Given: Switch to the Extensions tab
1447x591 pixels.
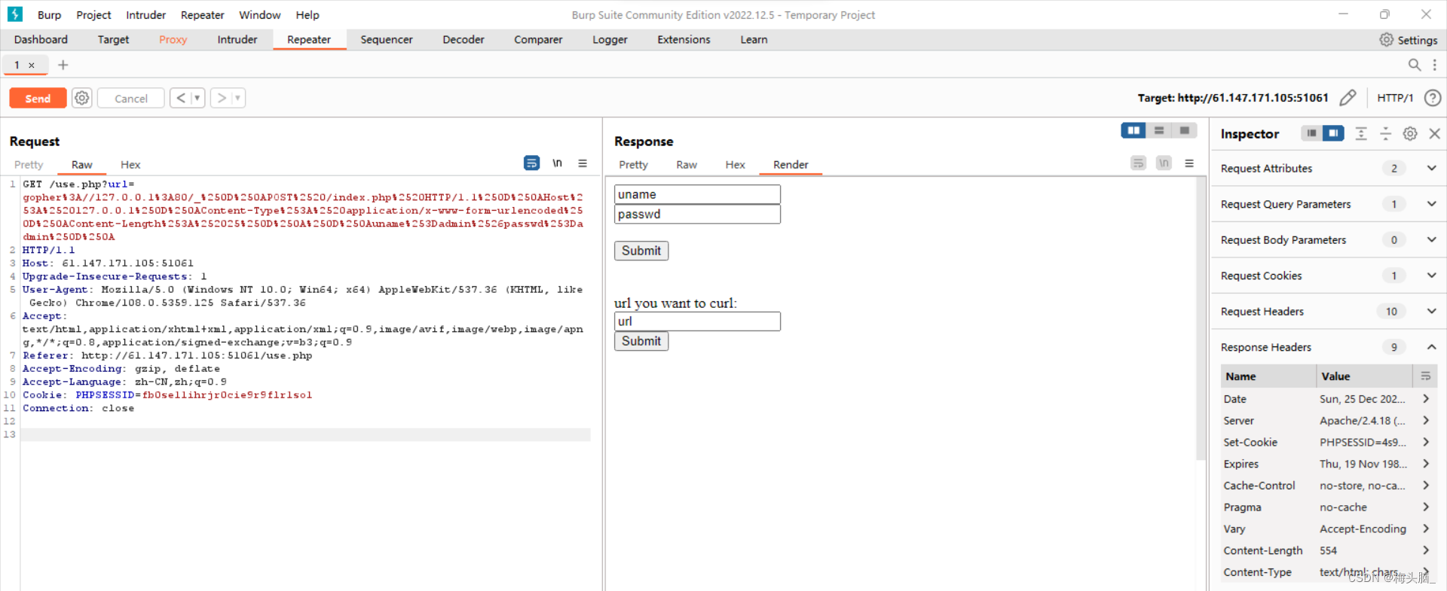Looking at the screenshot, I should [684, 40].
